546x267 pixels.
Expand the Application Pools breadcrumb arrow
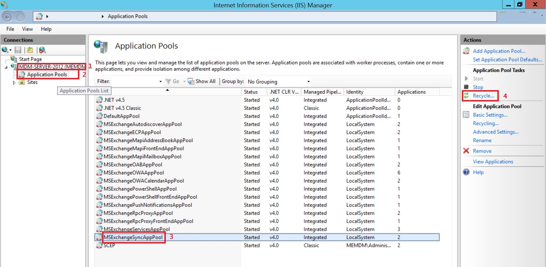pos(103,16)
